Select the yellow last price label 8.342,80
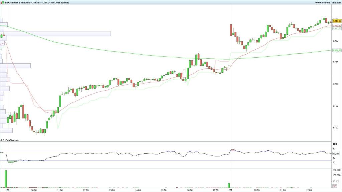 [337, 21]
